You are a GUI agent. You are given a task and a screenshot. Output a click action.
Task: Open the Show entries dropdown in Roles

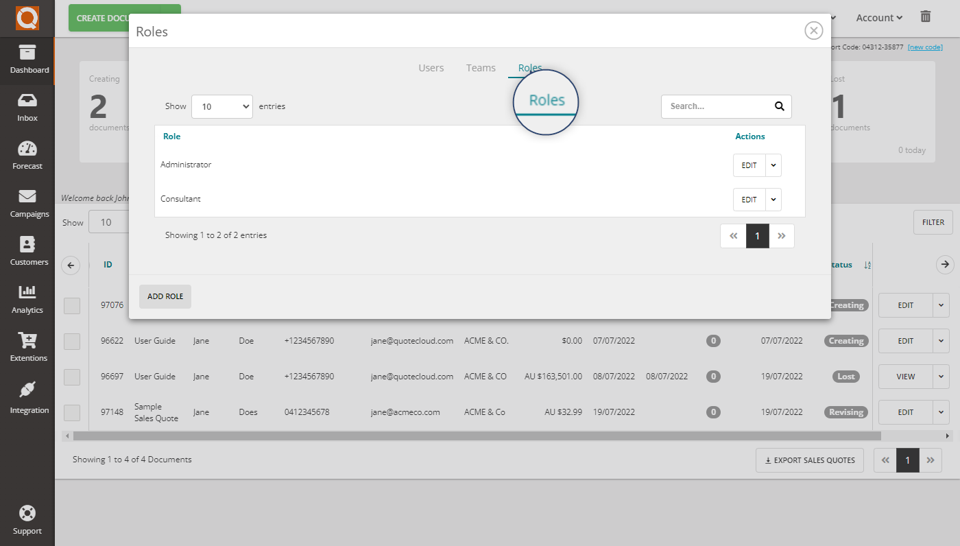click(222, 106)
